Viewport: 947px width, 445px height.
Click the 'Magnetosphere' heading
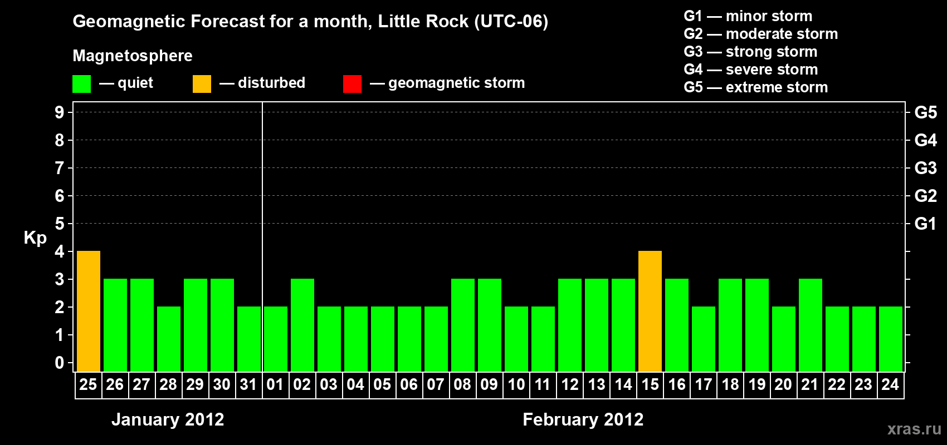click(133, 56)
